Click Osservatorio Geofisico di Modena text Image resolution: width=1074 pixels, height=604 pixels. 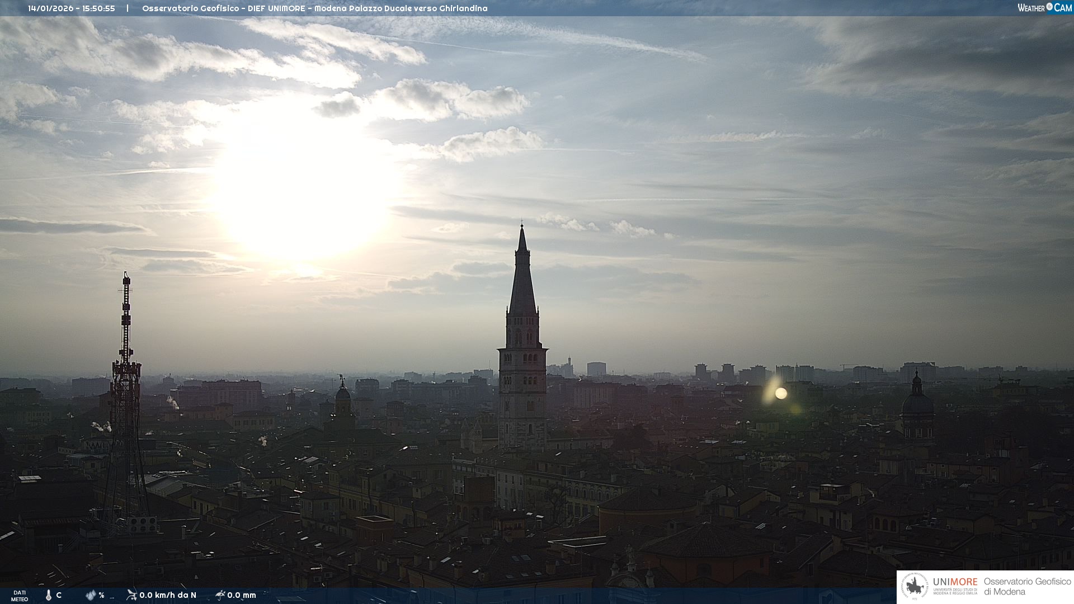click(1027, 587)
